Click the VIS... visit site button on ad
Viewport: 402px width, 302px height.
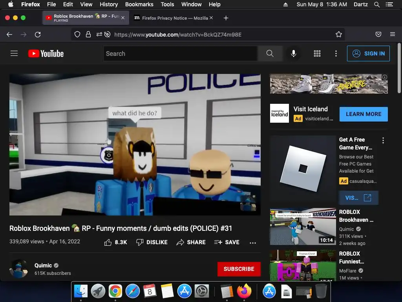pos(358,198)
